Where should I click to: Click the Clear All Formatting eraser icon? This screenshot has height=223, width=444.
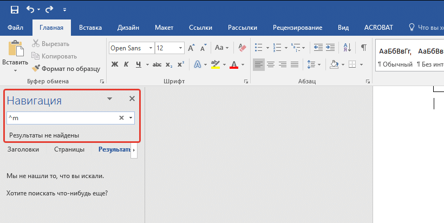click(241, 48)
